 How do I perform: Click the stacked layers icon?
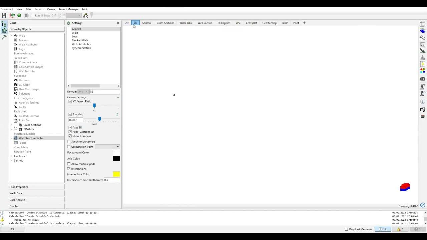pyautogui.click(x=423, y=116)
